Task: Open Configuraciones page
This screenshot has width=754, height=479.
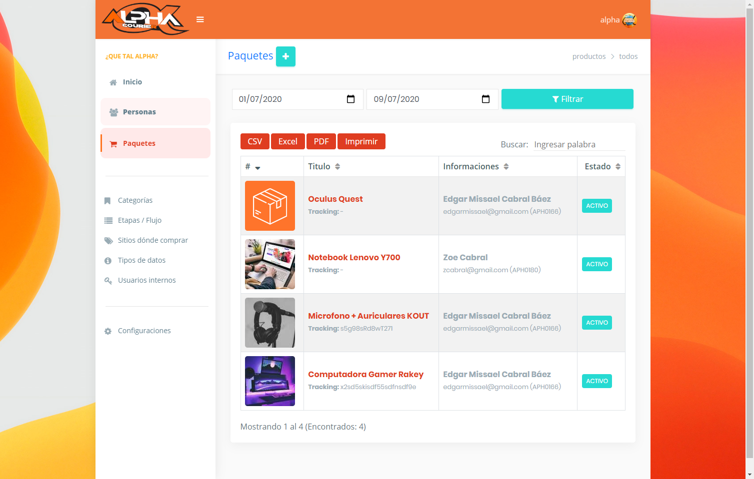Action: pyautogui.click(x=144, y=331)
